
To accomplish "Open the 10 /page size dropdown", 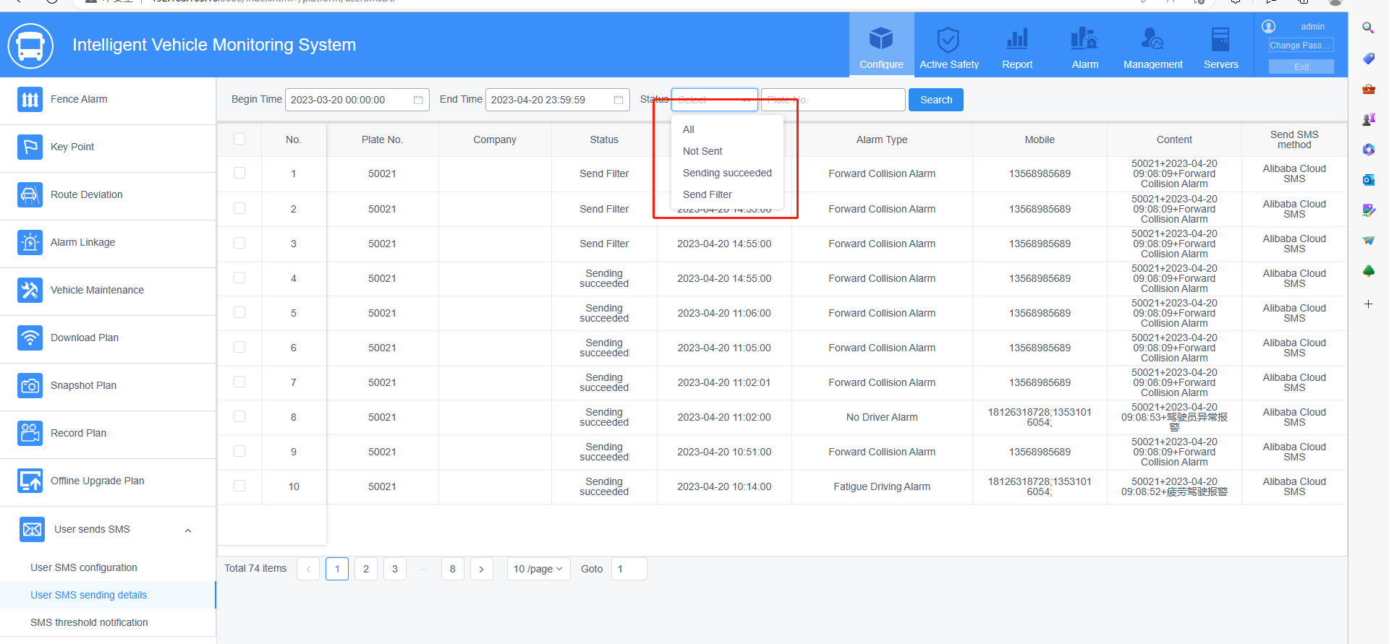I will 538,569.
